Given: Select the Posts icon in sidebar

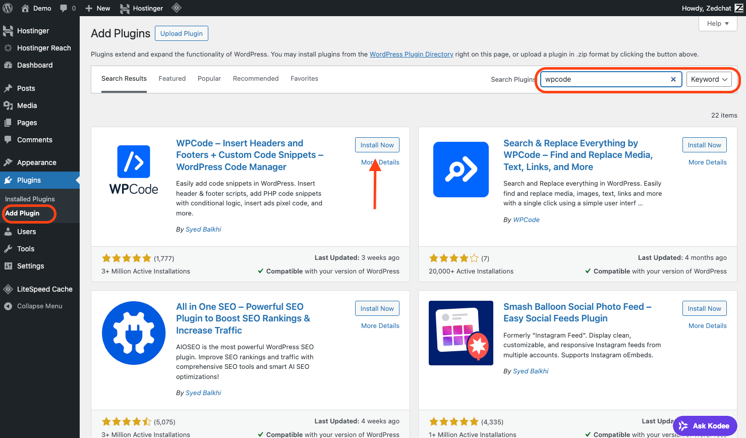Looking at the screenshot, I should pos(10,88).
